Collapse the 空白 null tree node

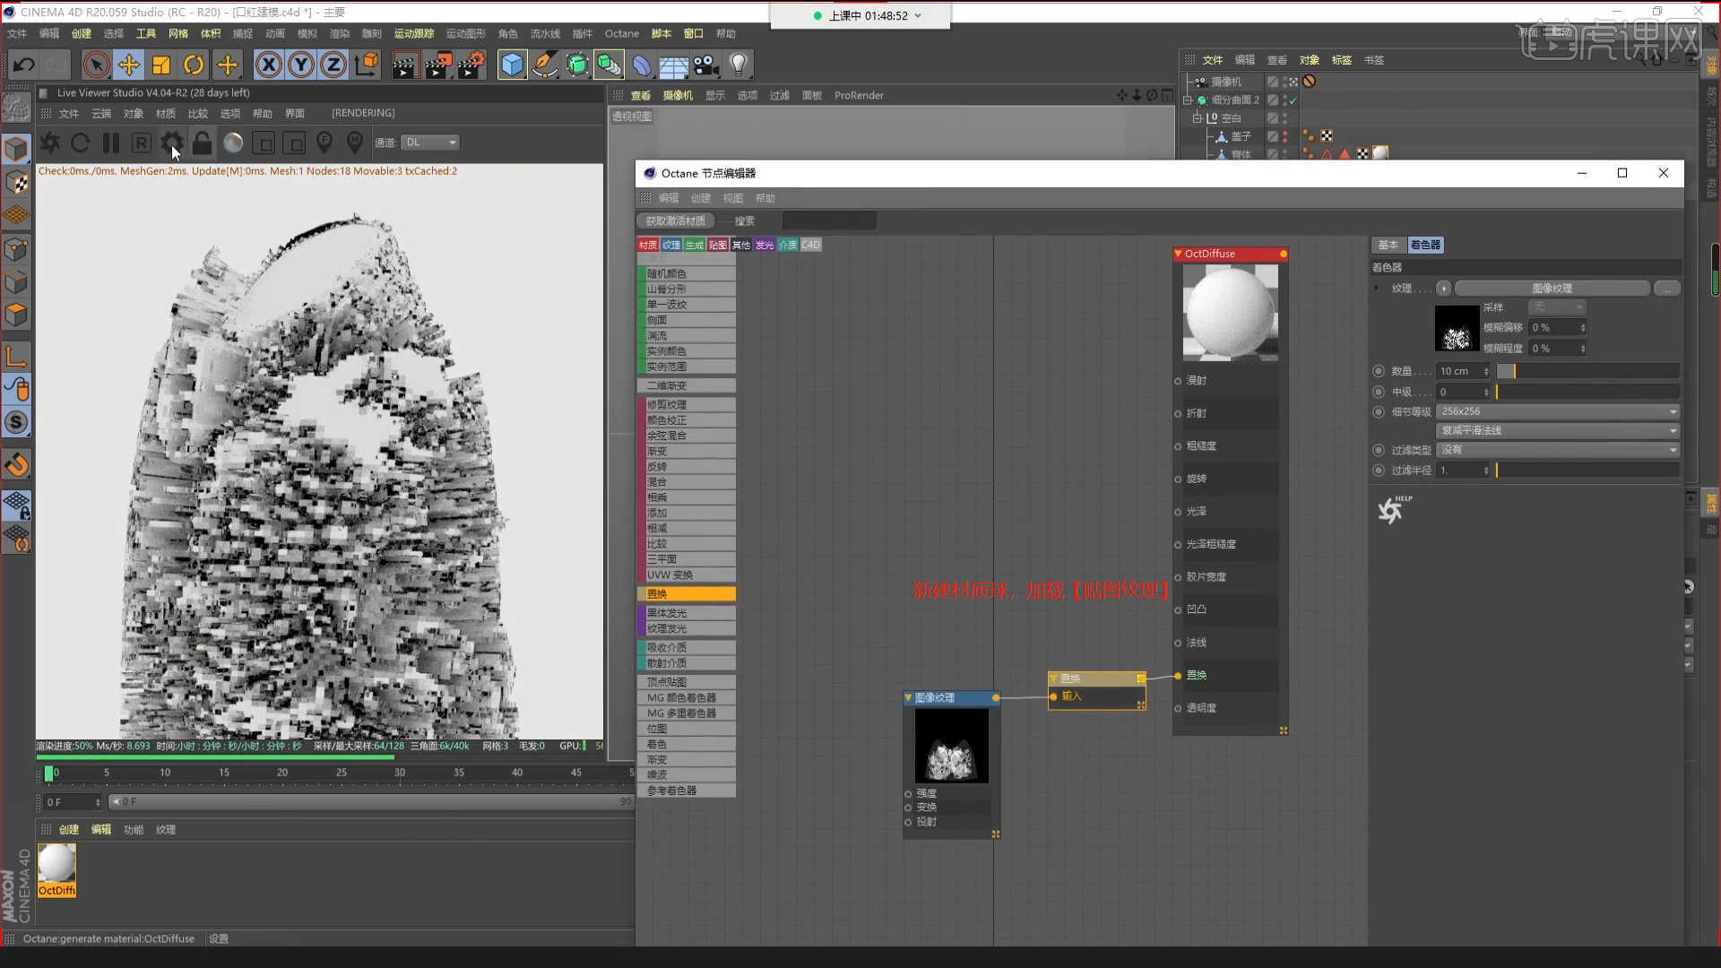tap(1197, 117)
